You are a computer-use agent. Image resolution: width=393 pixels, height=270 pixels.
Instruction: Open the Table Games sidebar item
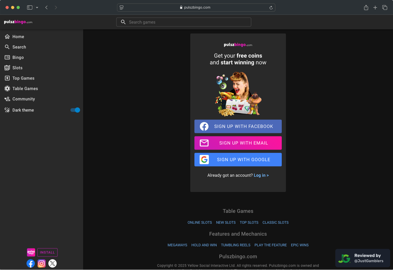point(42,89)
